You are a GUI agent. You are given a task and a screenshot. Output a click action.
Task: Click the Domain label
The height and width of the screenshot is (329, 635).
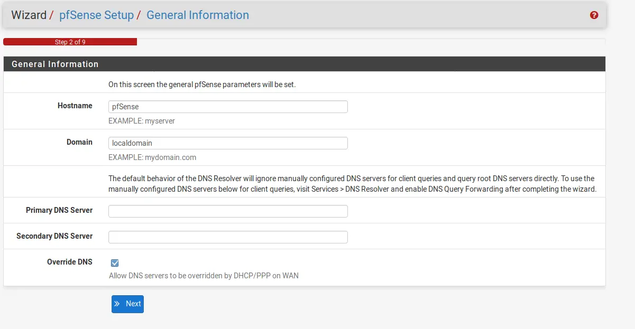point(79,142)
